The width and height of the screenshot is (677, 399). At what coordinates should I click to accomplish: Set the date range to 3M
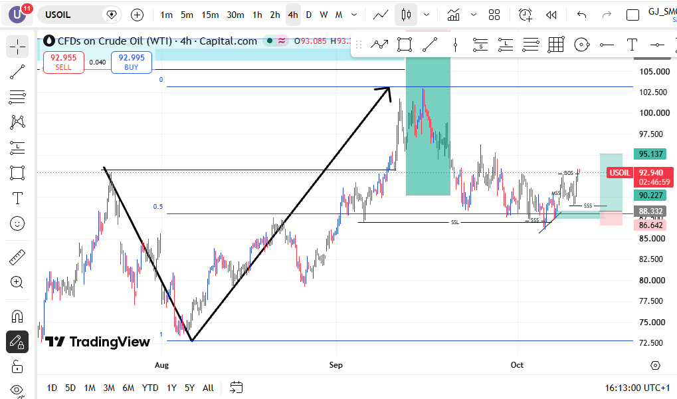coord(109,388)
